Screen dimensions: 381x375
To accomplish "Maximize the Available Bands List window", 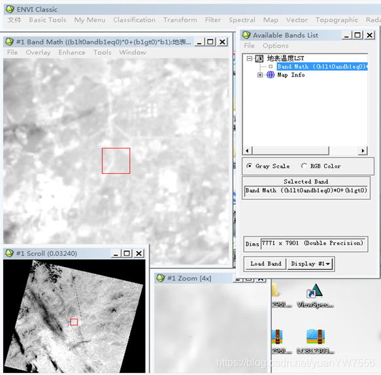I will [357, 35].
